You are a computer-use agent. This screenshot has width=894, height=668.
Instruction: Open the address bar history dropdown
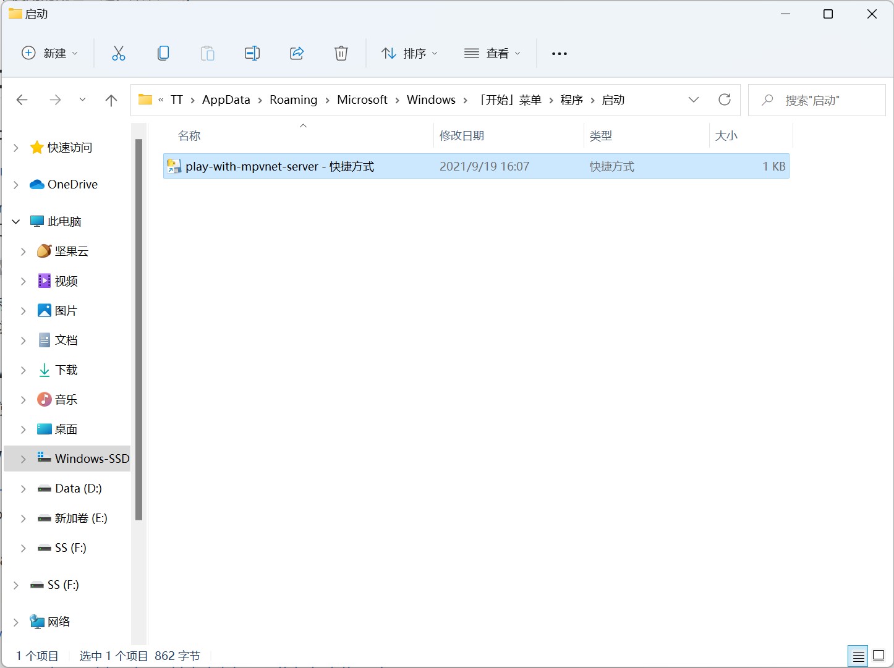pyautogui.click(x=694, y=99)
